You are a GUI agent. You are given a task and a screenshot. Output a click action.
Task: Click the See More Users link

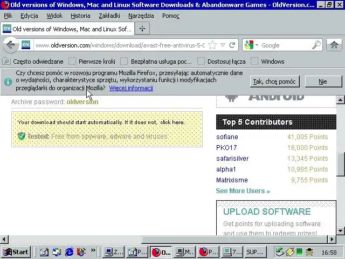pyautogui.click(x=243, y=190)
